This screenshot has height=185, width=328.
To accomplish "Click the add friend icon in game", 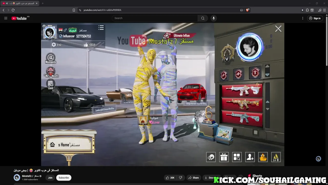I will tap(250, 157).
